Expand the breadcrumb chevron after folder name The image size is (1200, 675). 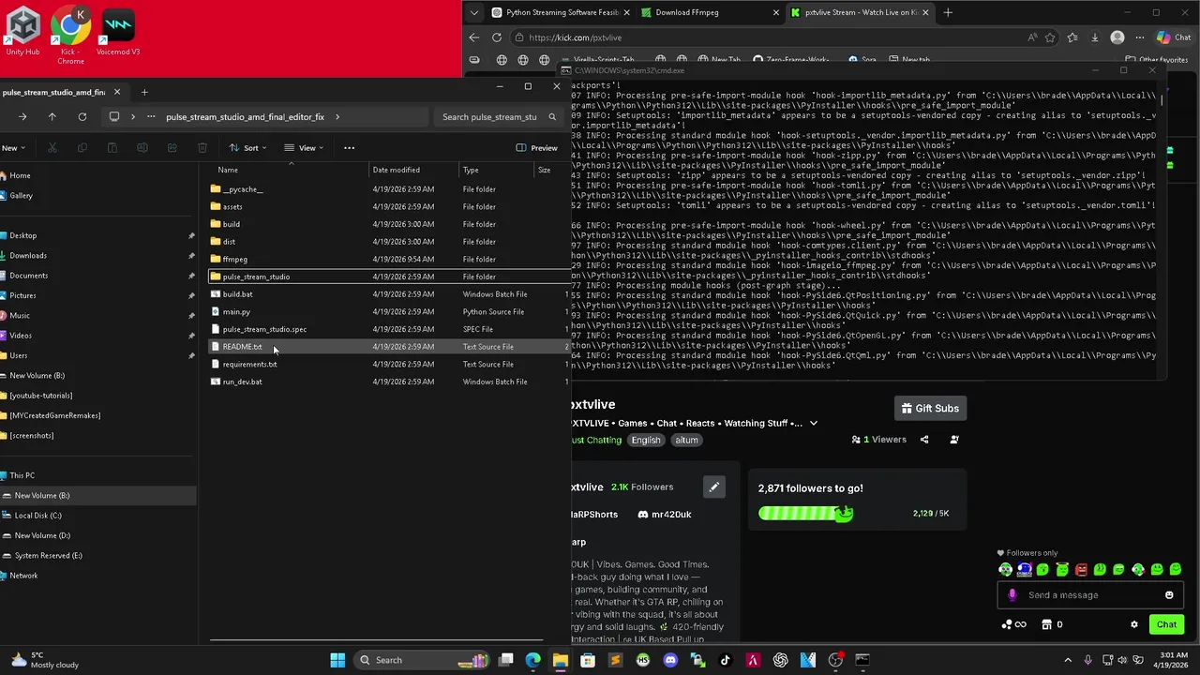click(x=337, y=117)
